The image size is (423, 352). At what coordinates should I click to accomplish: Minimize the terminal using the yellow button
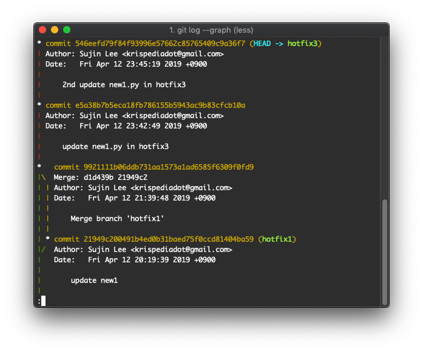coord(55,30)
